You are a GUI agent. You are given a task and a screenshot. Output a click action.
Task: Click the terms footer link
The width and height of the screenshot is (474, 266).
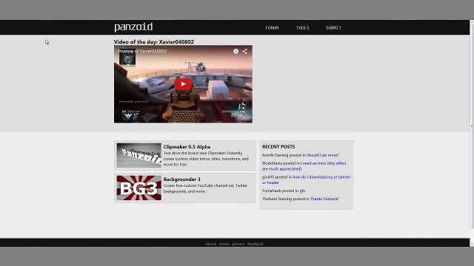(x=224, y=244)
